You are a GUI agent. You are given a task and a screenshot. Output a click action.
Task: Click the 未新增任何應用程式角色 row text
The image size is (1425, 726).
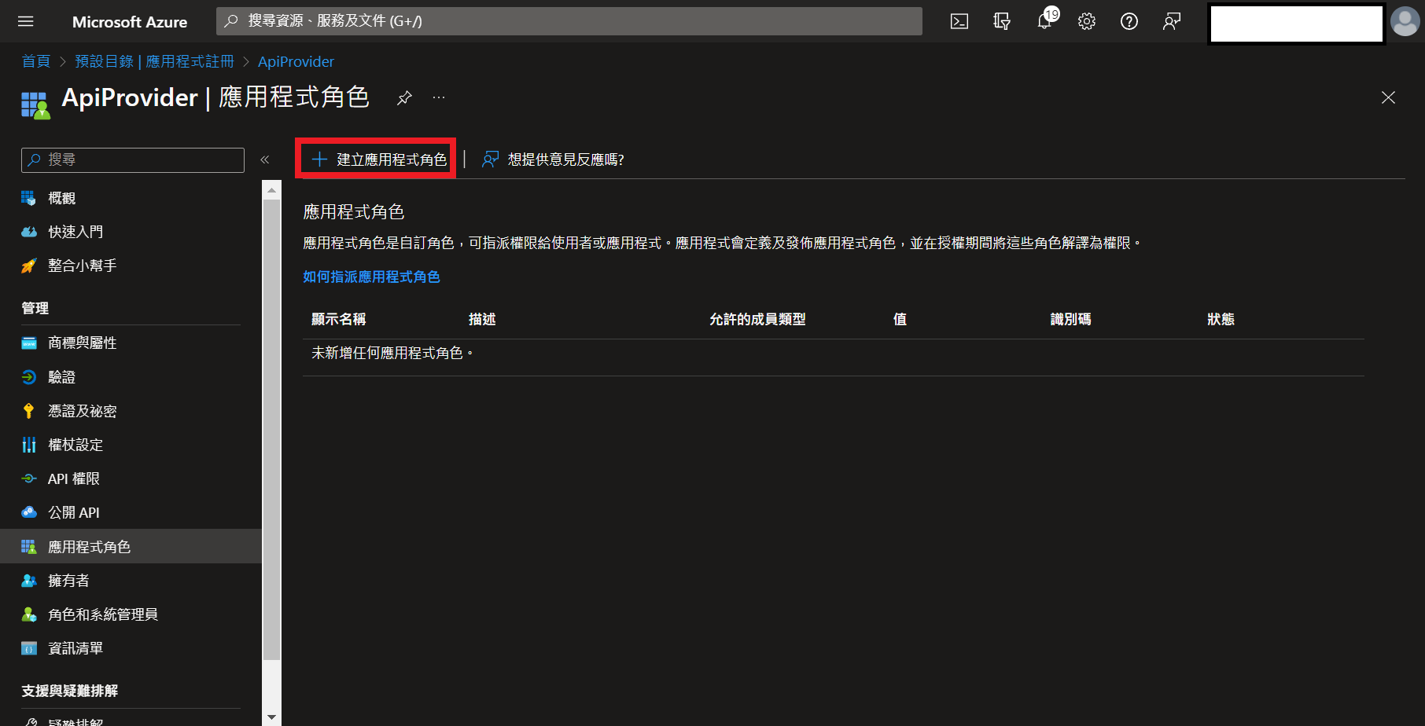click(392, 354)
